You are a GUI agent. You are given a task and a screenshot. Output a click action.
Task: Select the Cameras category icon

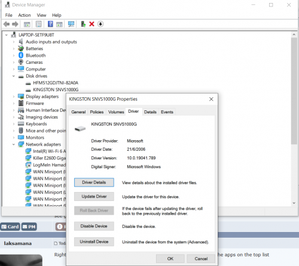point(21,62)
